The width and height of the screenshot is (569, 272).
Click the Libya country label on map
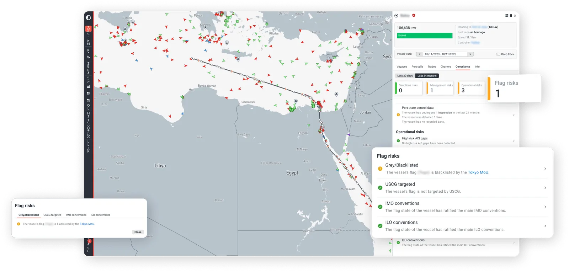click(x=160, y=166)
